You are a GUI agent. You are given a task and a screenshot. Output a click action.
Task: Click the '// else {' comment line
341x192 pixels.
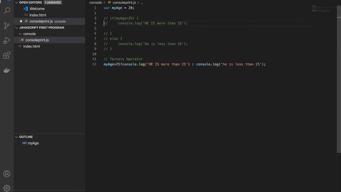(113, 38)
